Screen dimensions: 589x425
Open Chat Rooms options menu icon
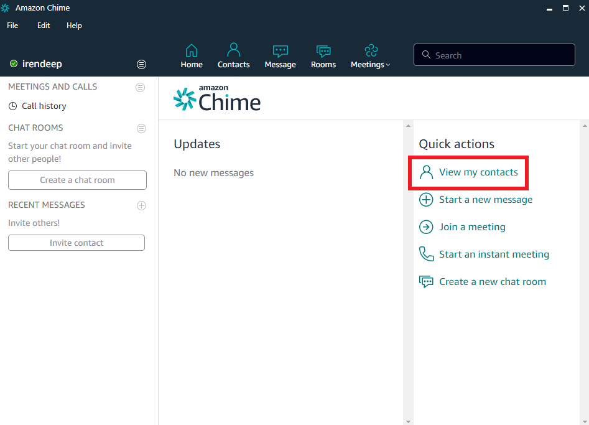pos(141,129)
